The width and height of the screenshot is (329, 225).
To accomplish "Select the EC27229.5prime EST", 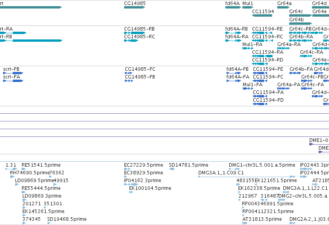I will tap(127, 169).
